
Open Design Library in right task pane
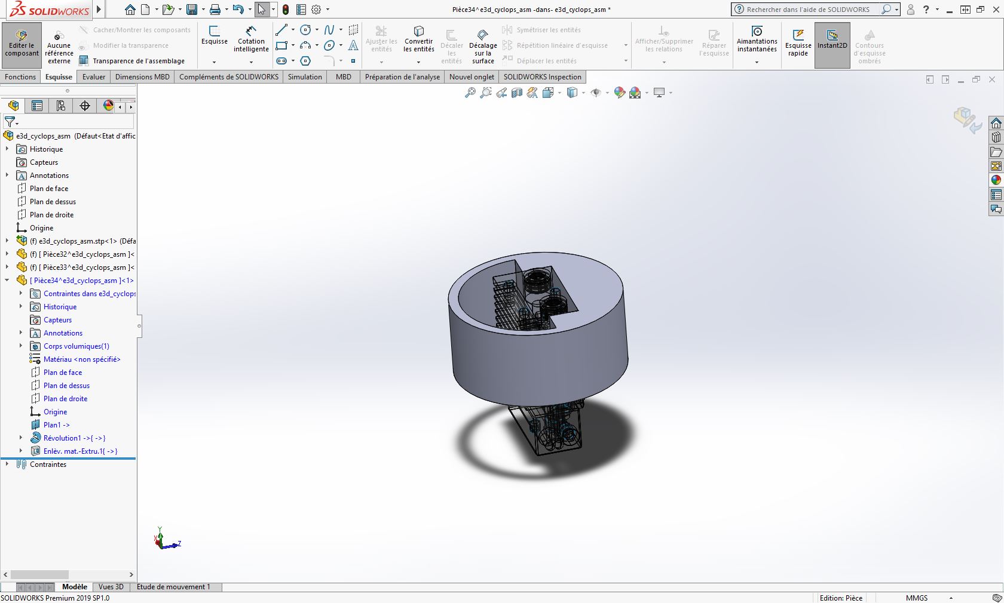click(996, 137)
